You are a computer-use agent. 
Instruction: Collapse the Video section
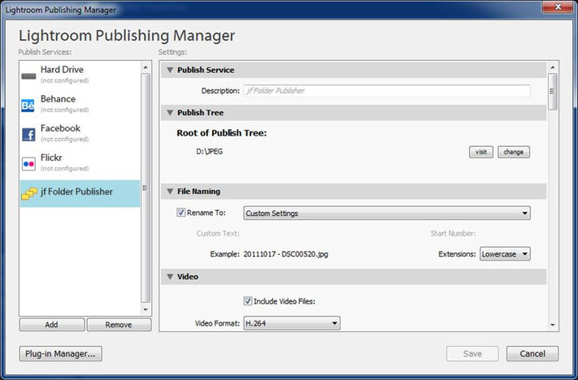170,277
